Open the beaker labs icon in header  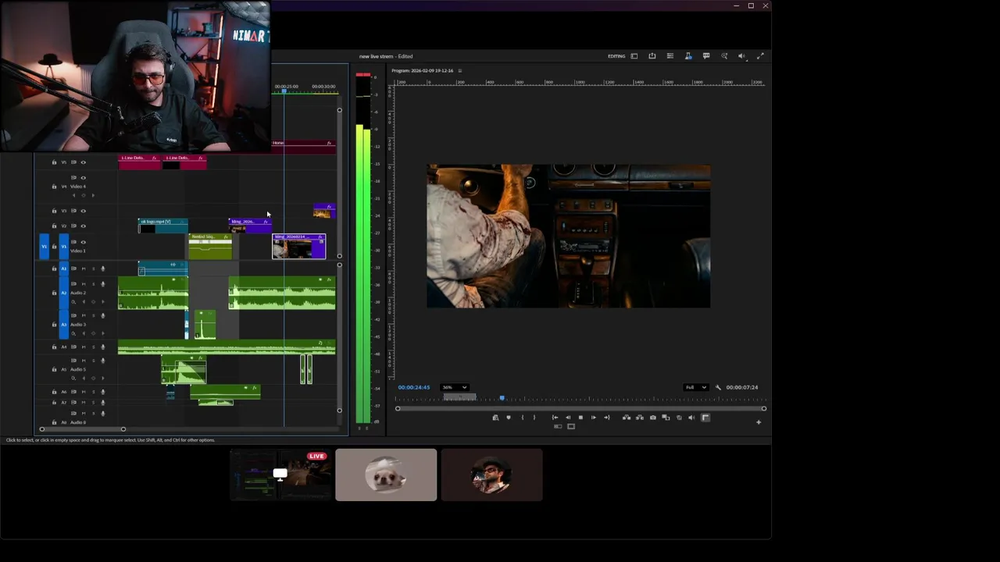(688, 56)
